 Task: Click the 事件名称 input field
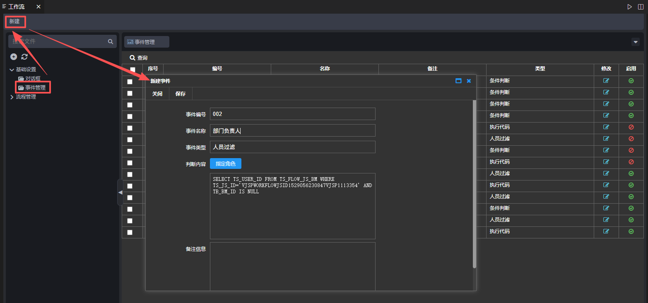click(292, 130)
